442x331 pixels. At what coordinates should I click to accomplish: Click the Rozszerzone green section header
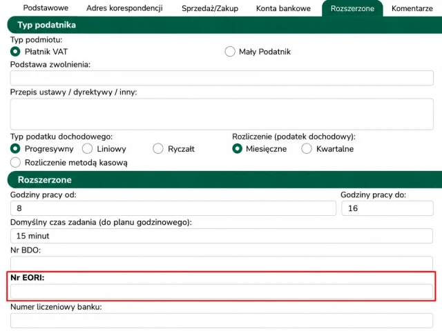click(x=224, y=179)
